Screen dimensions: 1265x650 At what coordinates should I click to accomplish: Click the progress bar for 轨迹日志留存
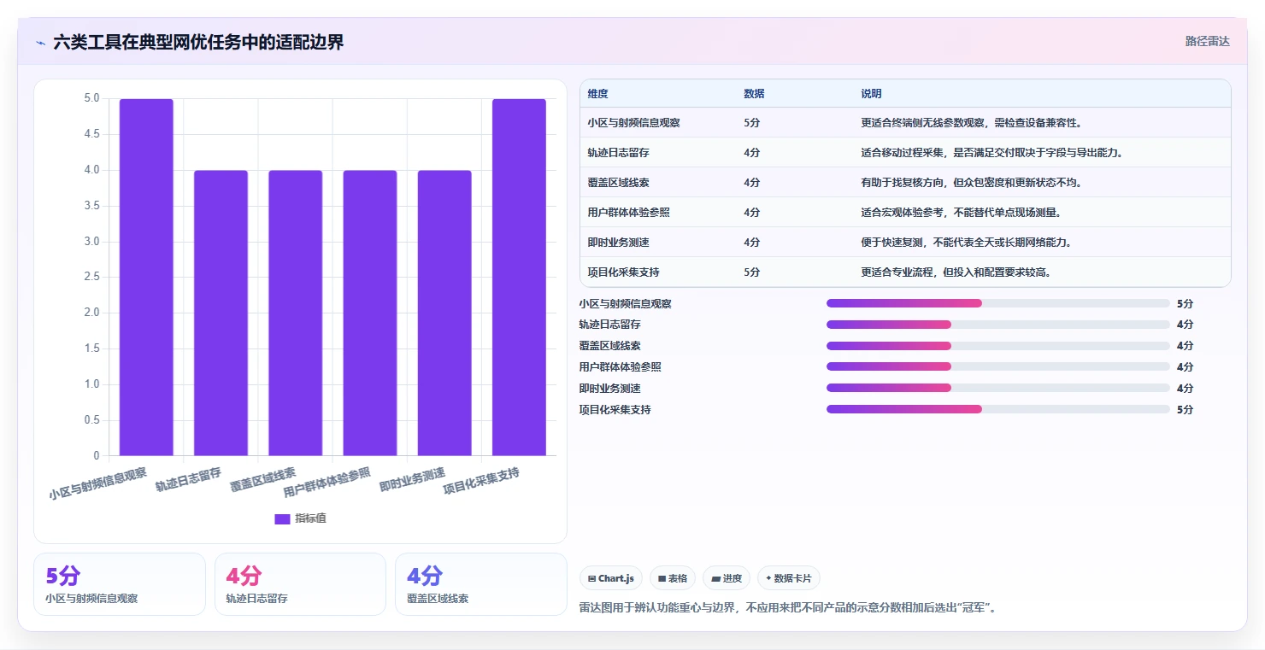(998, 325)
